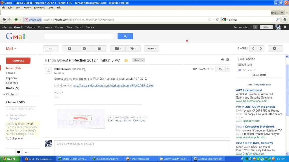Open Photos in the Google bar
Image resolution: width=289 pixels, height=162 pixels.
coord(59,27)
